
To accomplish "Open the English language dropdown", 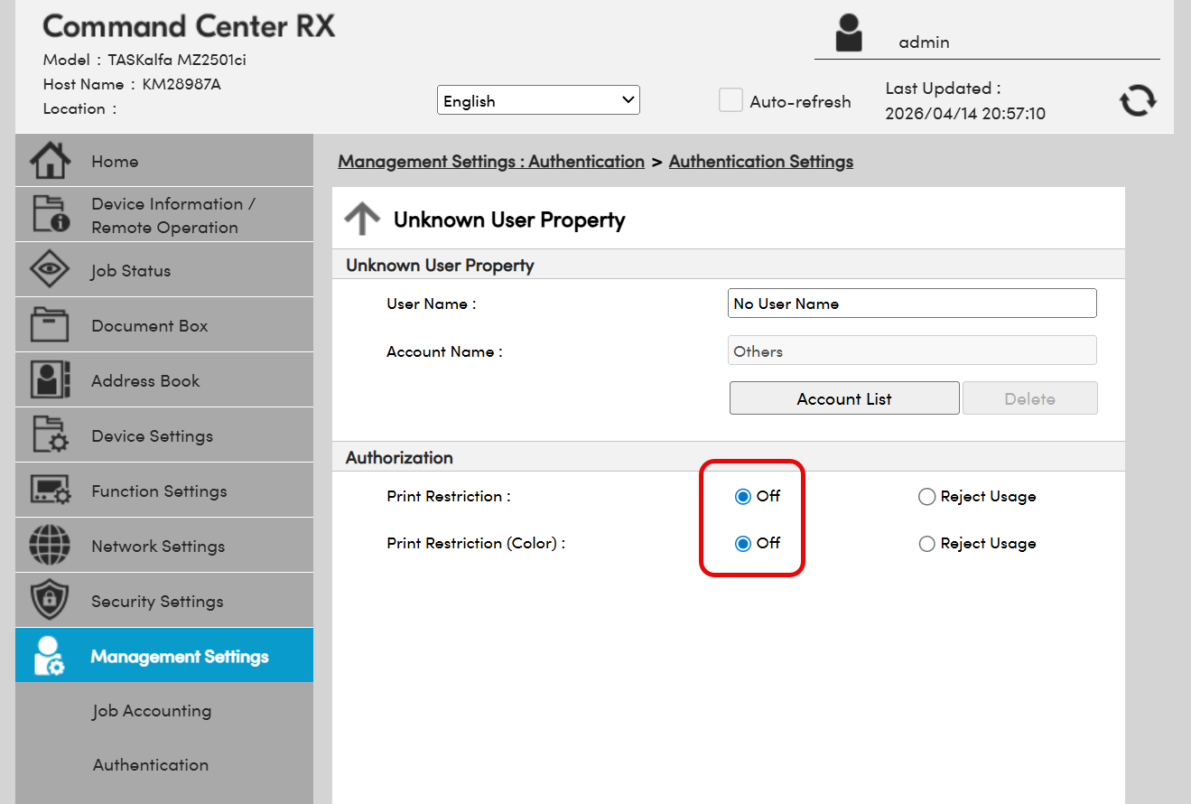I will [538, 100].
